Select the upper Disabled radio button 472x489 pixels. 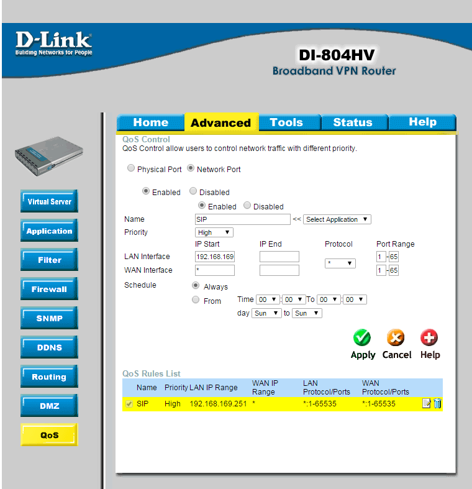click(193, 191)
